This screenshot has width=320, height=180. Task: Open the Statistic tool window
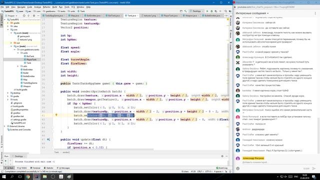coord(48,168)
